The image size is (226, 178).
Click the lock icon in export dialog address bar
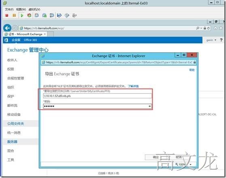point(194,62)
